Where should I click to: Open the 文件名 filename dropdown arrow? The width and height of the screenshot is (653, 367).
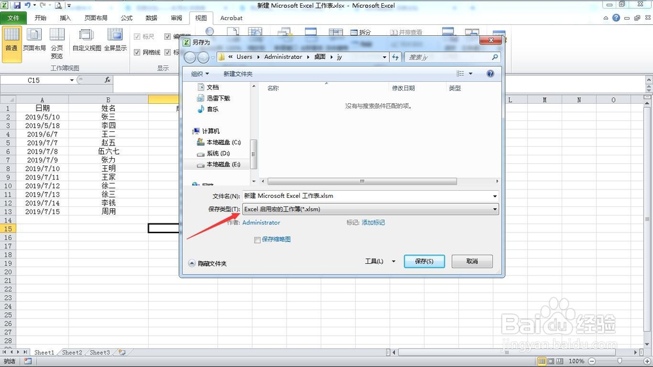pos(495,196)
